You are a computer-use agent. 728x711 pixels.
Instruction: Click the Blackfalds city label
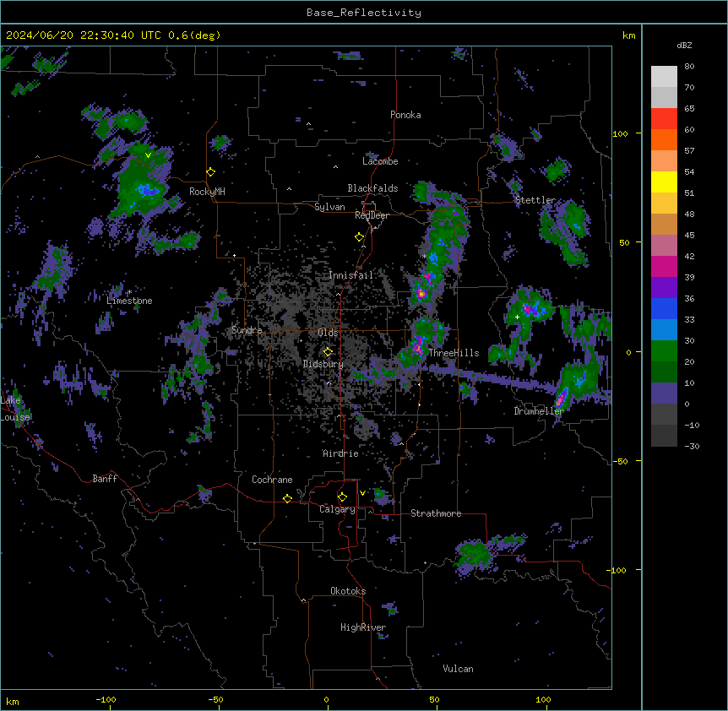(x=372, y=188)
